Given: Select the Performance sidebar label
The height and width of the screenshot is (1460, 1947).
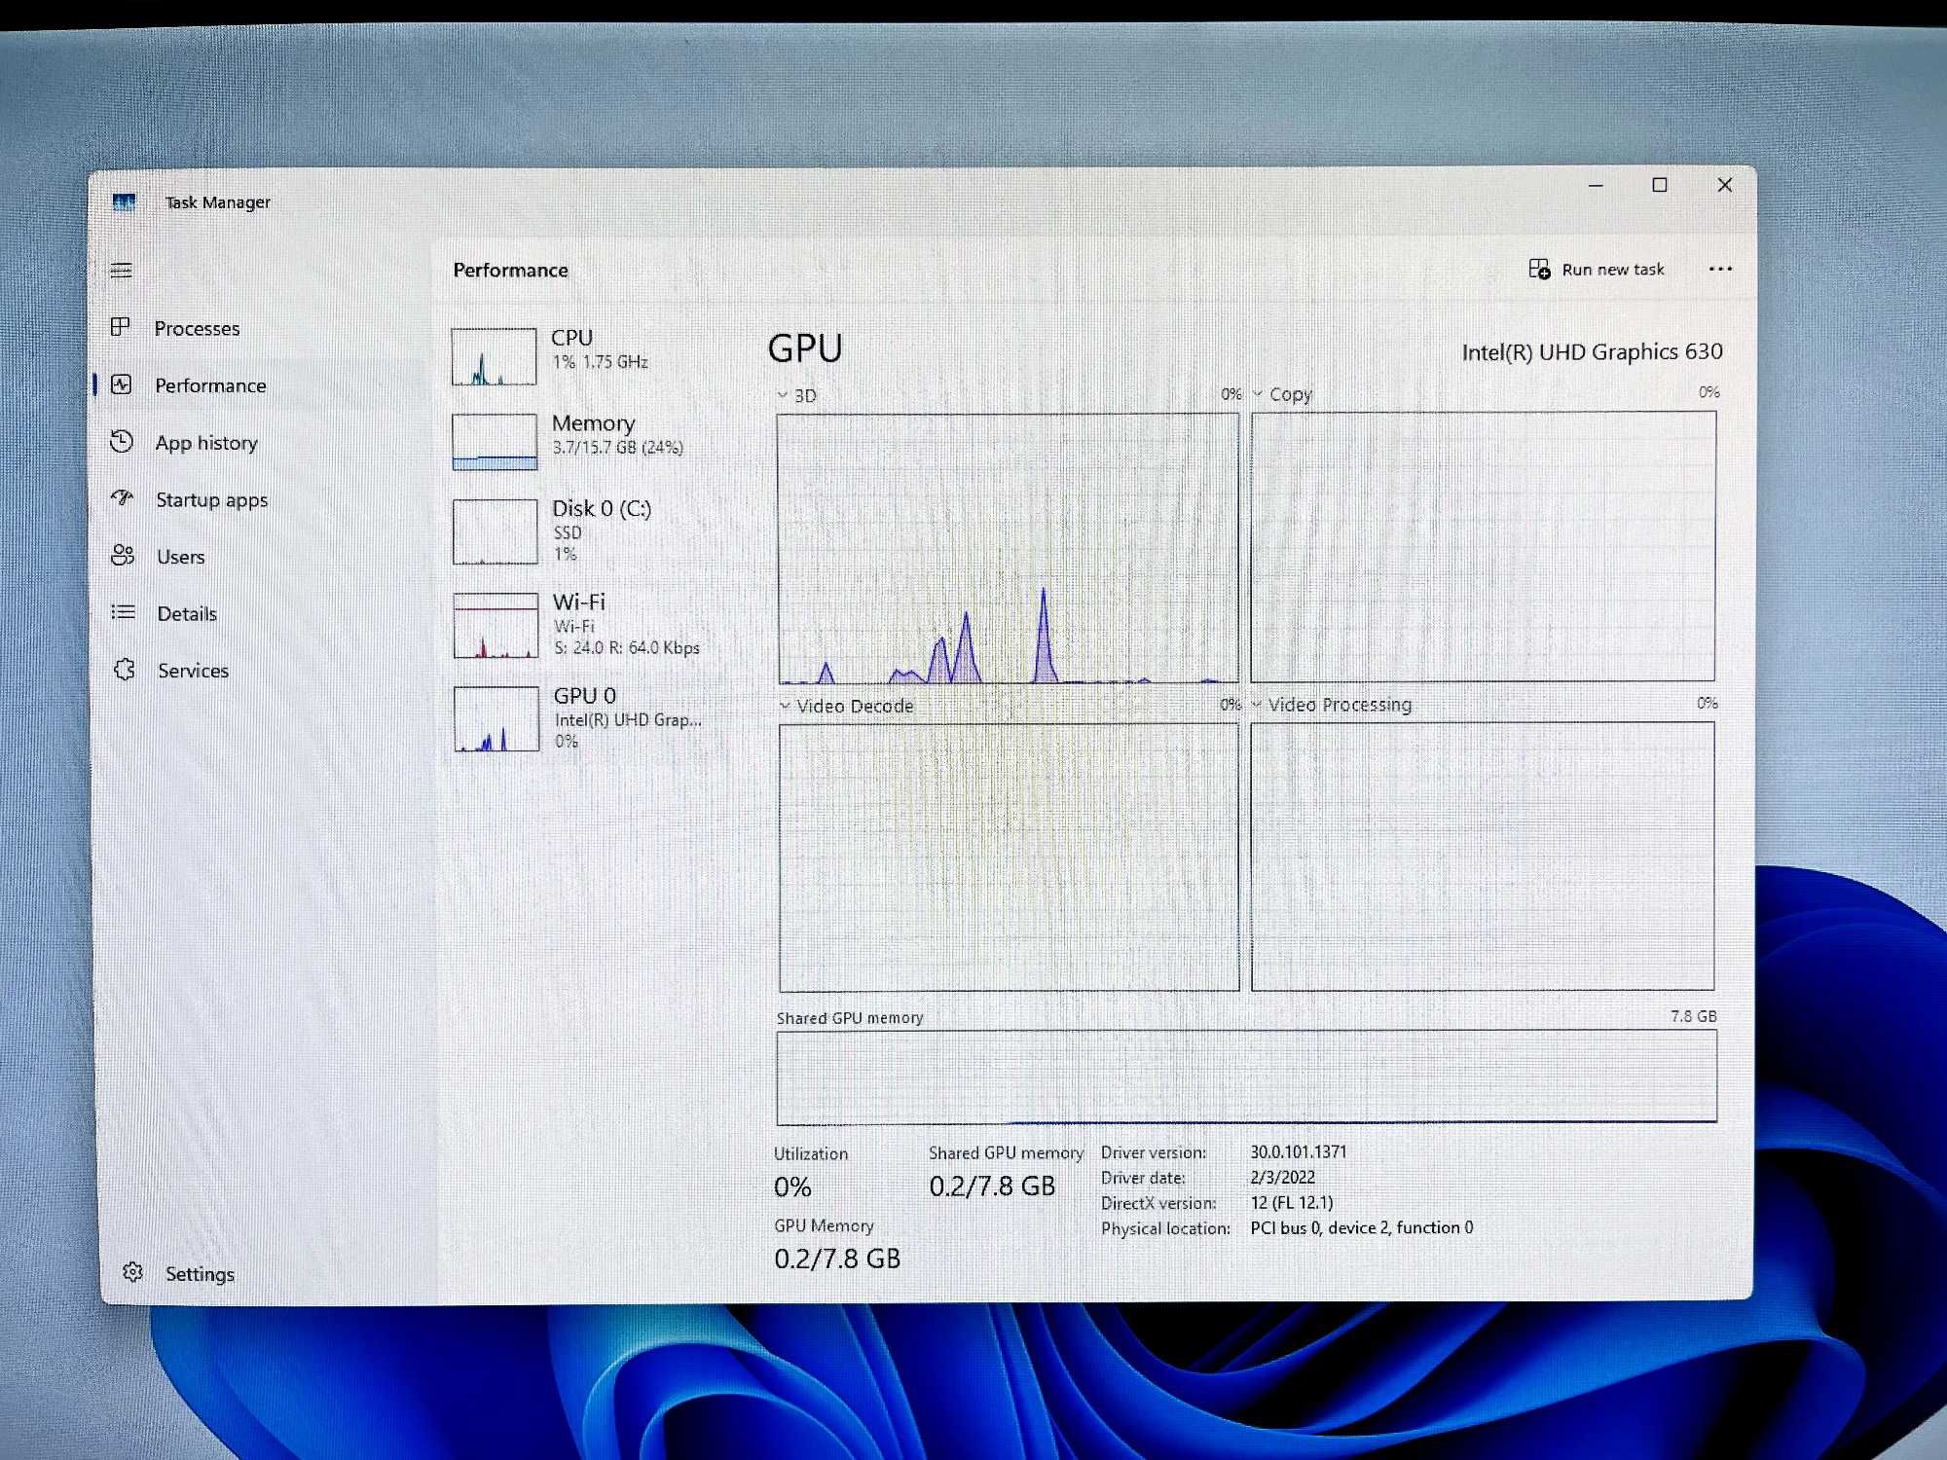Looking at the screenshot, I should (x=210, y=385).
